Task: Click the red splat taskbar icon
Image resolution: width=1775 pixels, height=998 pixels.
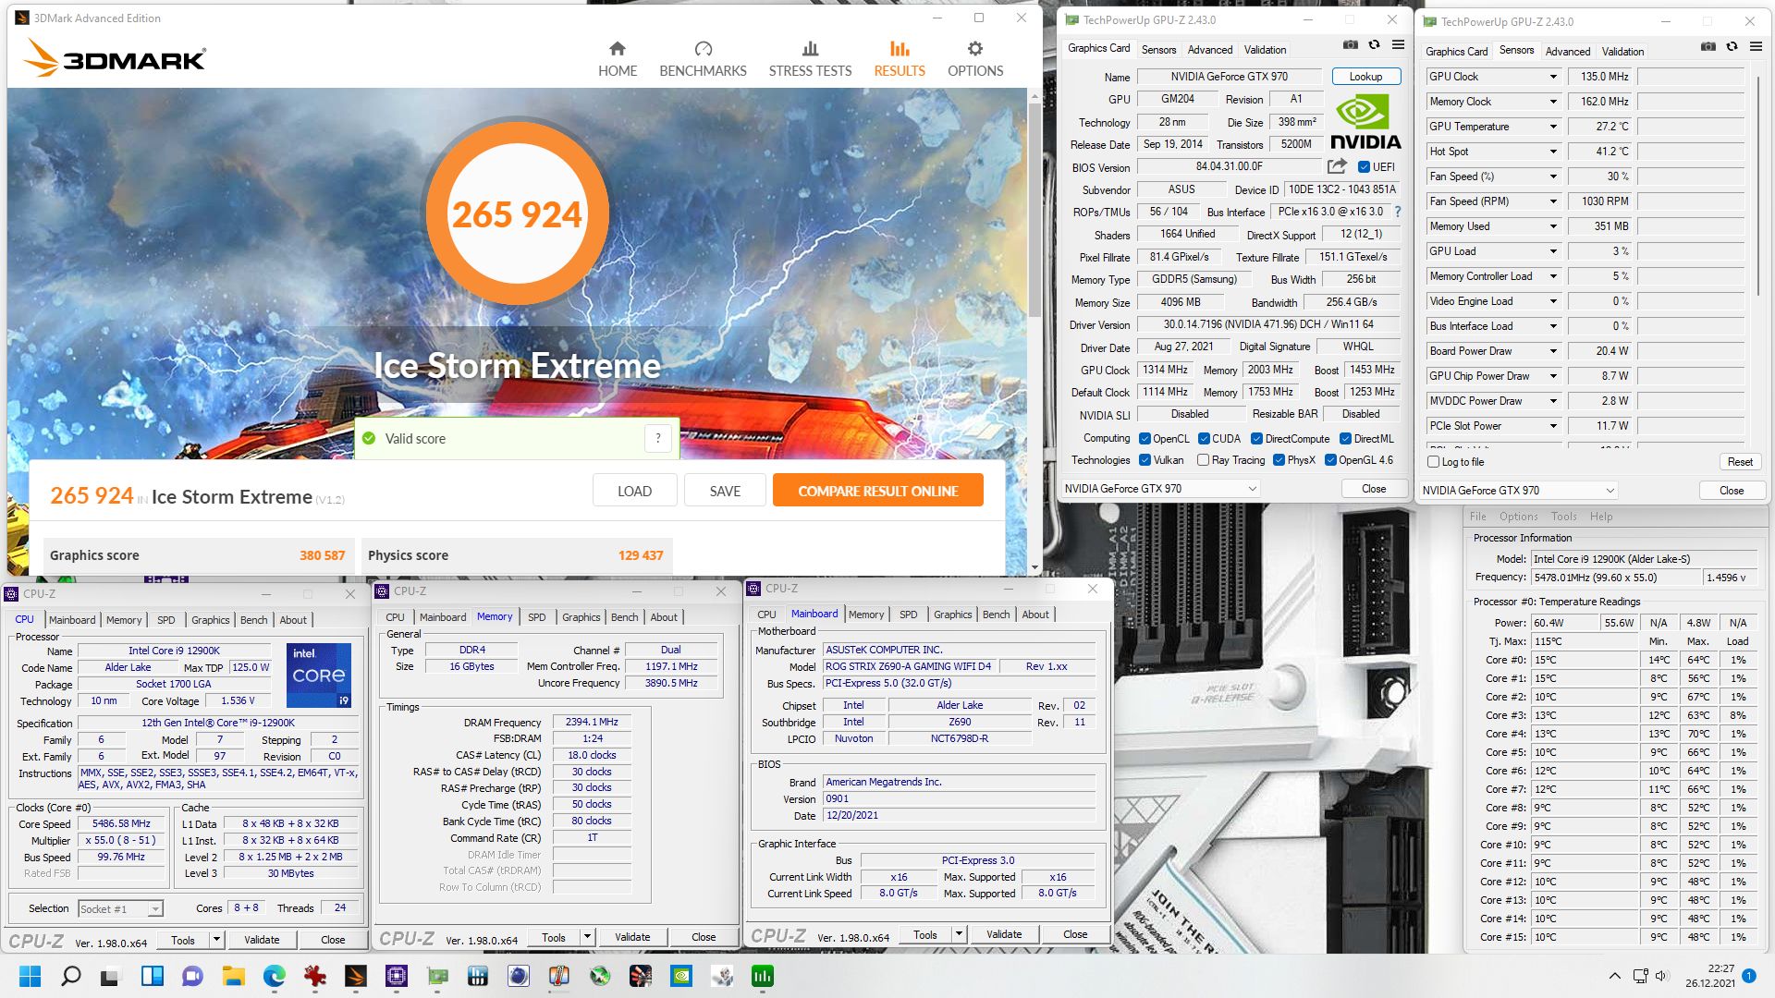Action: 315,976
